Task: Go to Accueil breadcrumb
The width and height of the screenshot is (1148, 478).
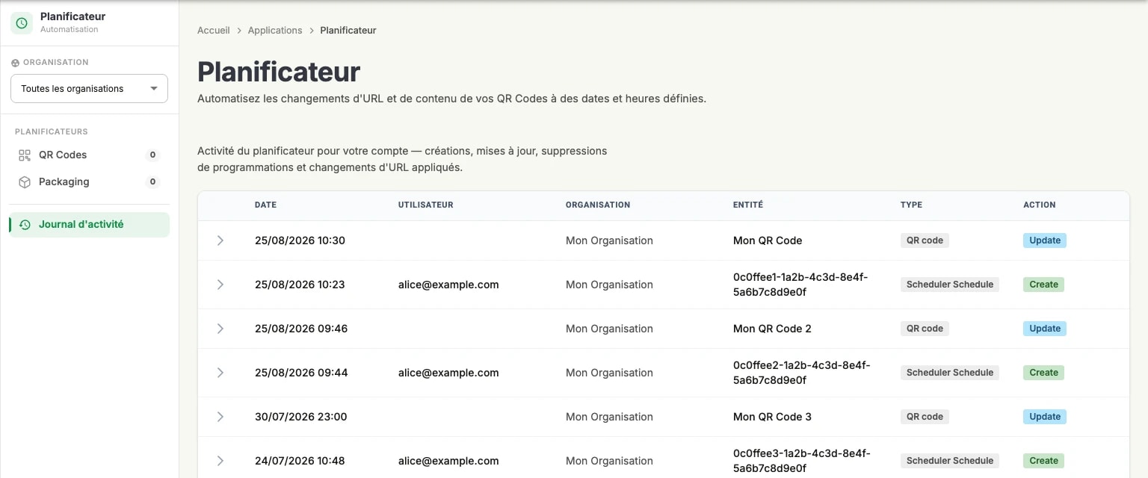Action: [214, 31]
